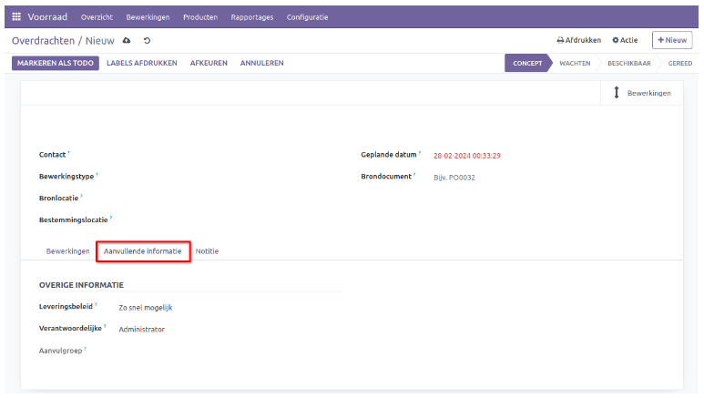This screenshot has width=704, height=398.
Task: Open the Rapportages menu
Action: (252, 17)
